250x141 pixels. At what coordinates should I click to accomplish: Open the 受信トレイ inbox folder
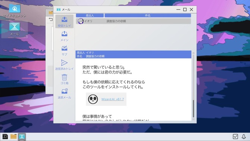click(x=65, y=21)
